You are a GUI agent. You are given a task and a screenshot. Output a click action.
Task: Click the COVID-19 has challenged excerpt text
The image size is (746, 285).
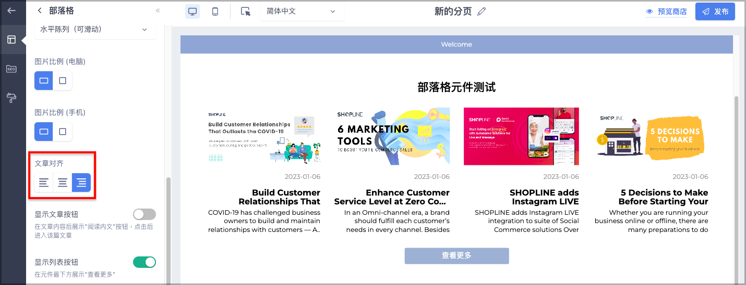[264, 221]
